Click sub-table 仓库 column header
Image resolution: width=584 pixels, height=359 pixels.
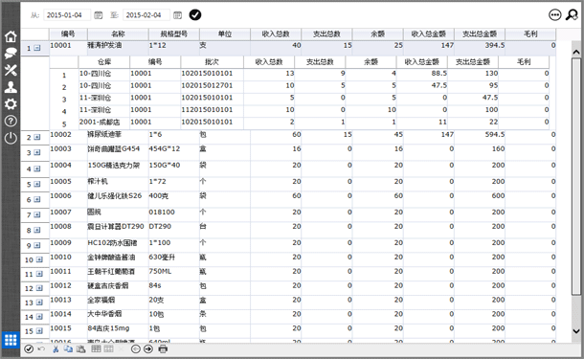click(x=104, y=62)
